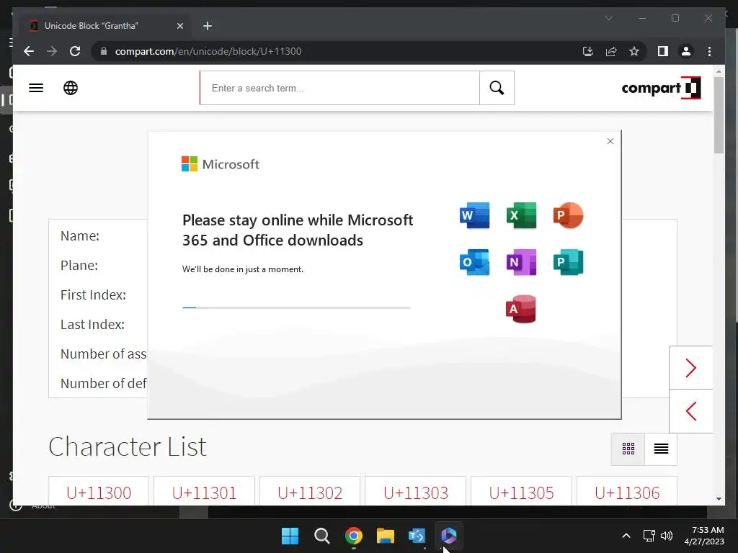738x553 pixels.
Task: Click the "Name:" label
Action: [x=80, y=236]
